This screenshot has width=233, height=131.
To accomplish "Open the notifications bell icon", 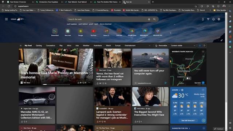I will click(213, 19).
